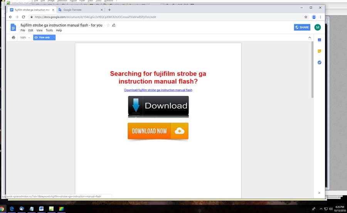Open Word from the taskbar
The image size is (347, 213).
point(41,209)
